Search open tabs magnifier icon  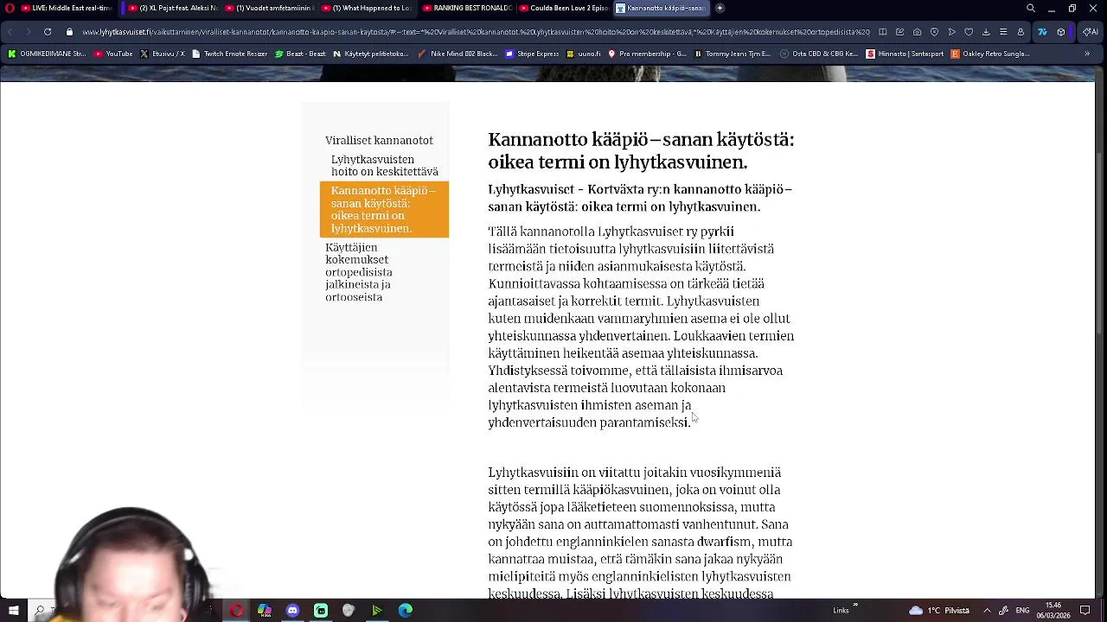coord(1031,8)
